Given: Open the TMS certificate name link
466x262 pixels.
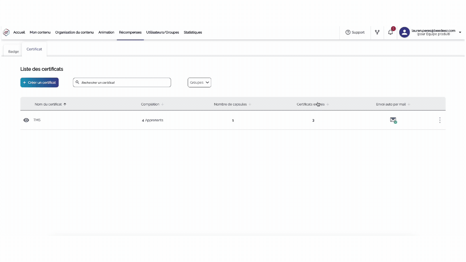Looking at the screenshot, I should [37, 120].
